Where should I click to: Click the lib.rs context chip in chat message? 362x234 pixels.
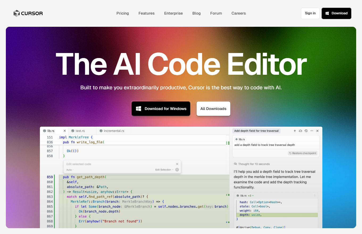[240, 139]
